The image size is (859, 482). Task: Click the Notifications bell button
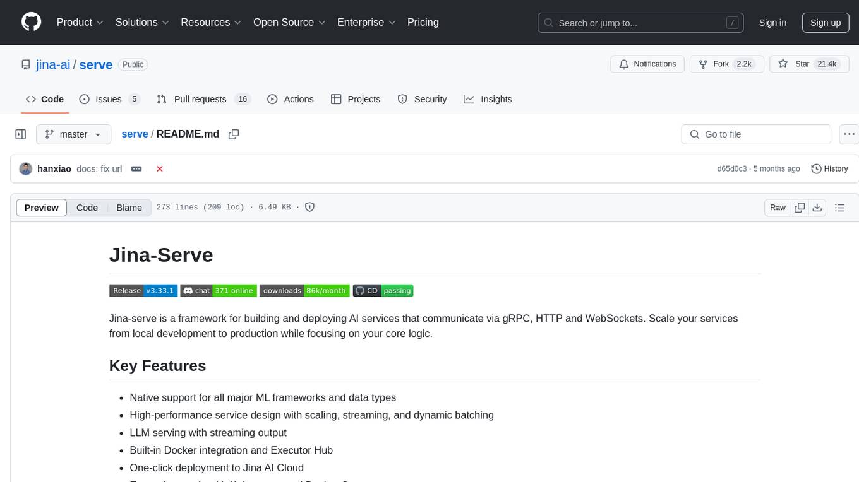pos(647,64)
